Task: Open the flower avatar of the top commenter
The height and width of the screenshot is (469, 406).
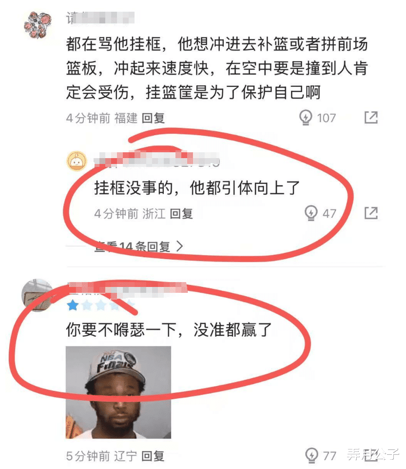Action: (38, 25)
